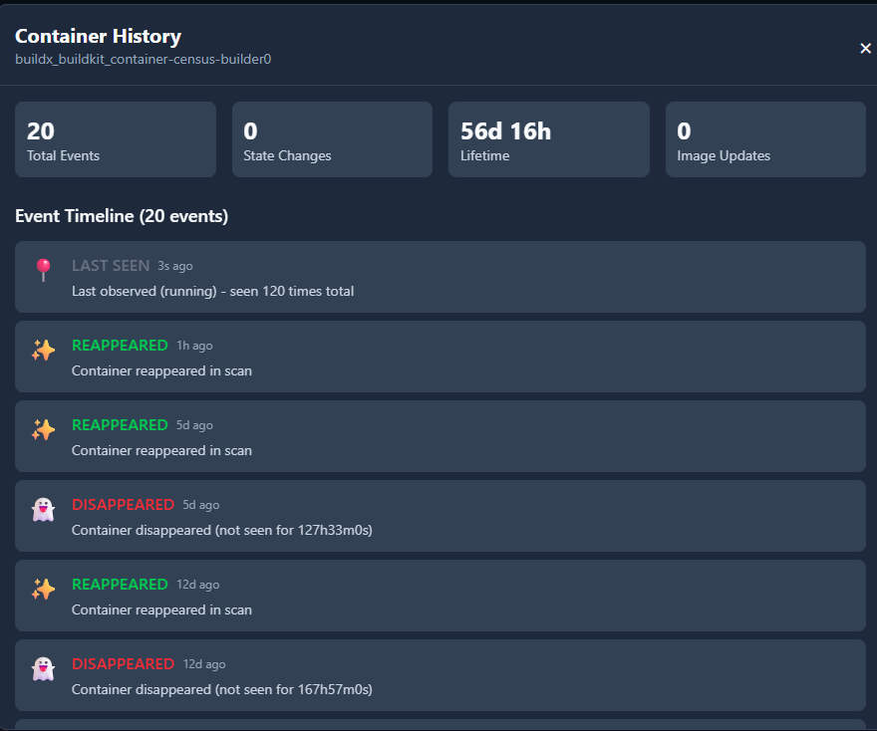Click the pin icon for Last Seen event
877x731 pixels.
[x=43, y=270]
